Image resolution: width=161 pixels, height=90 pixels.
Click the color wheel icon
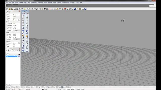click(x=67, y=9)
